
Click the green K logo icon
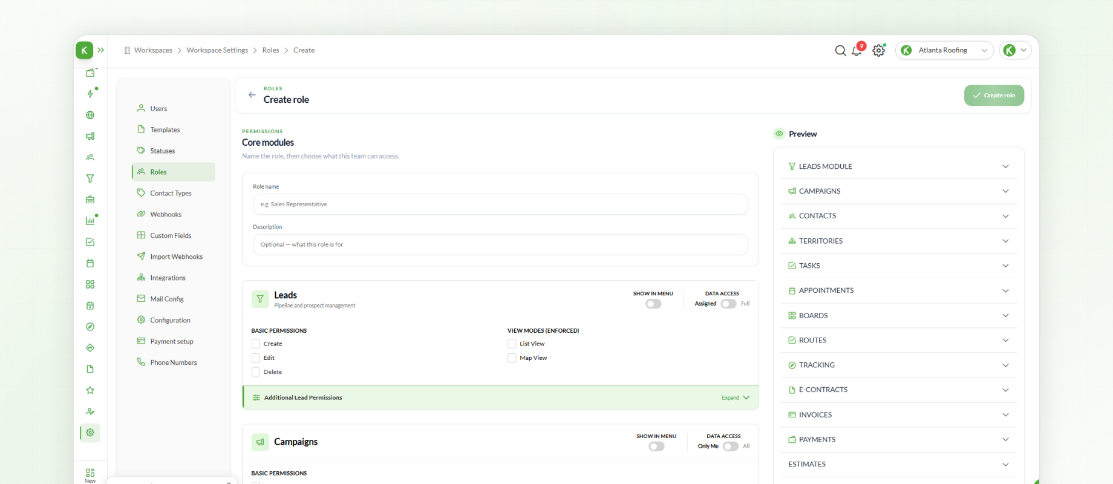click(x=84, y=50)
